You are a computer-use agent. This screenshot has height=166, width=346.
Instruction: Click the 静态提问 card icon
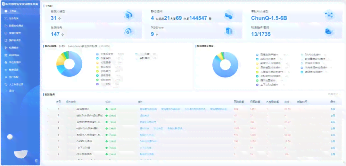click(x=229, y=15)
